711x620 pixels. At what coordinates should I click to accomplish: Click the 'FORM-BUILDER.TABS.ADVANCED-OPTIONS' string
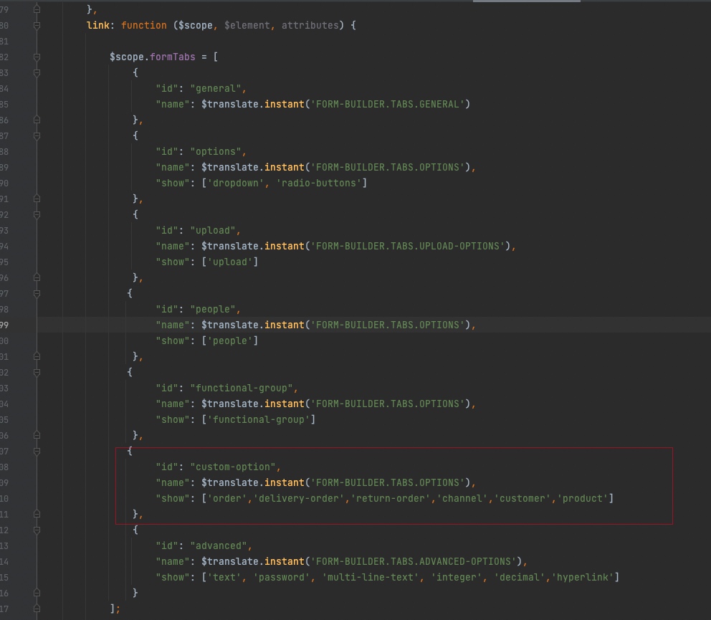pos(414,561)
